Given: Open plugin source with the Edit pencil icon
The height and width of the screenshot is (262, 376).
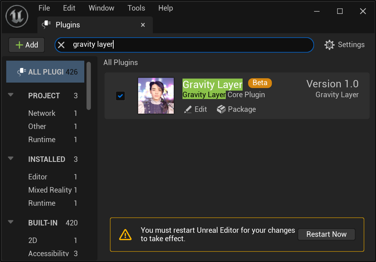Looking at the screenshot, I should (188, 109).
